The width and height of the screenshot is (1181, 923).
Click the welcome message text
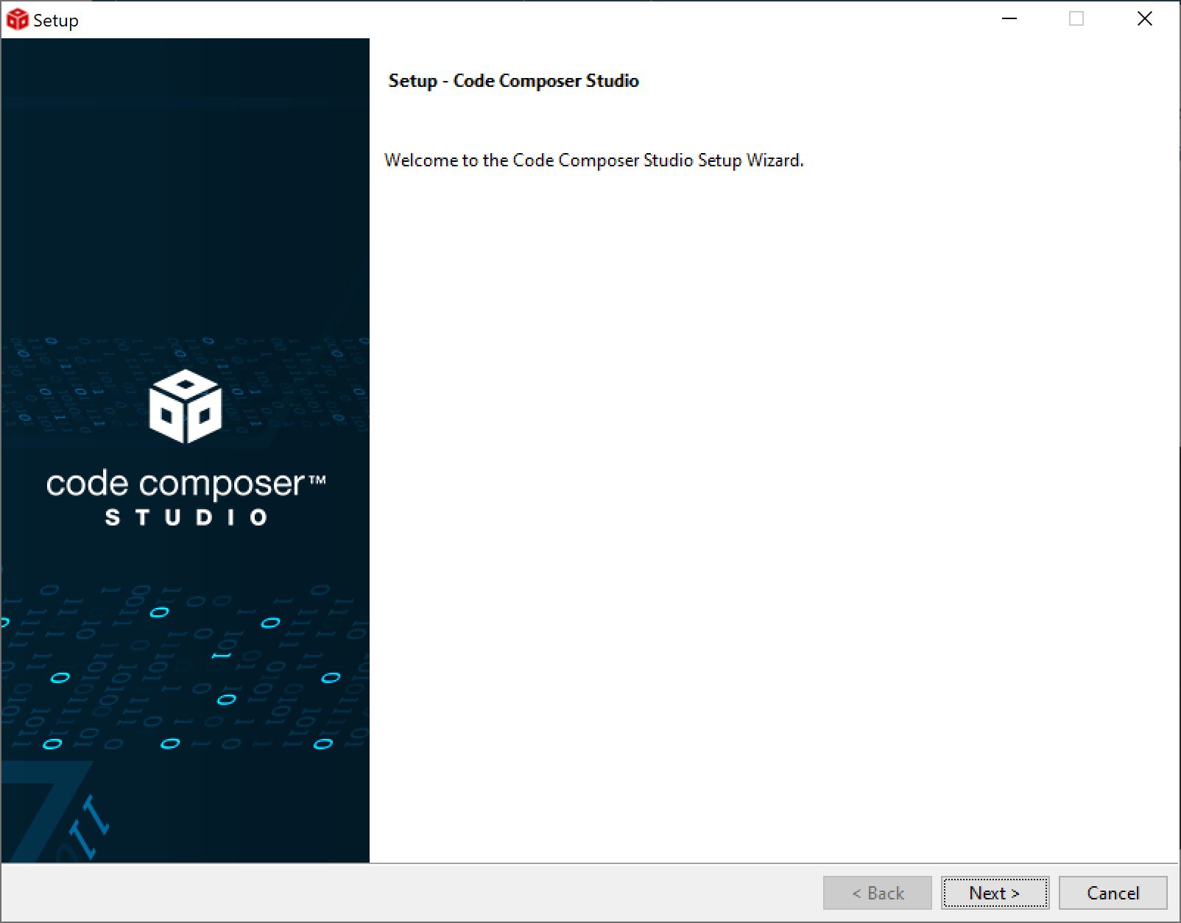coord(594,160)
